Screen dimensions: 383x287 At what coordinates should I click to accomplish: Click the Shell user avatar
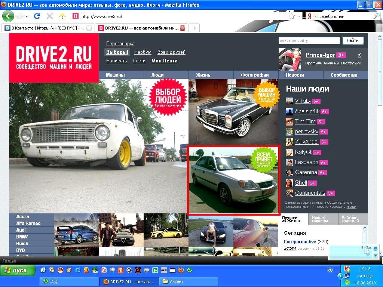(x=289, y=183)
